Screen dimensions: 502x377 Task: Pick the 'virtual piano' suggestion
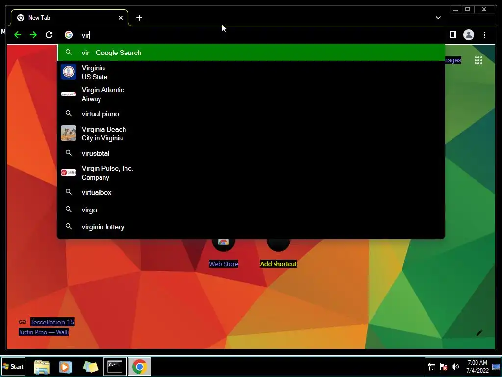(251, 114)
